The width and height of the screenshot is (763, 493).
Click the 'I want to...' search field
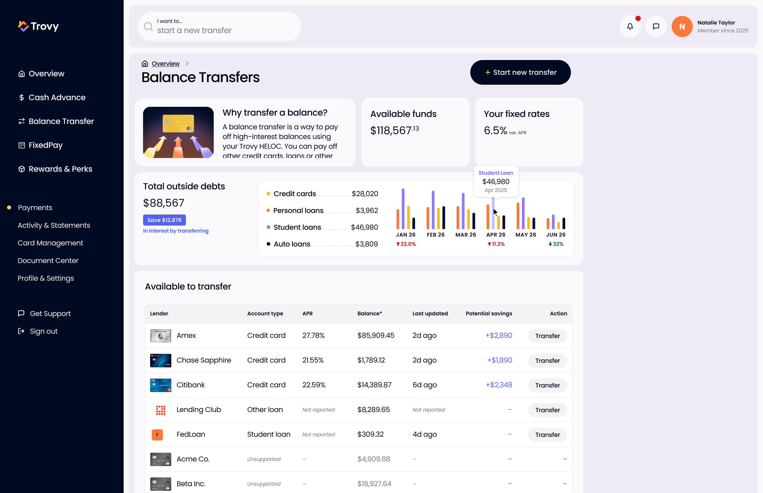coord(219,27)
